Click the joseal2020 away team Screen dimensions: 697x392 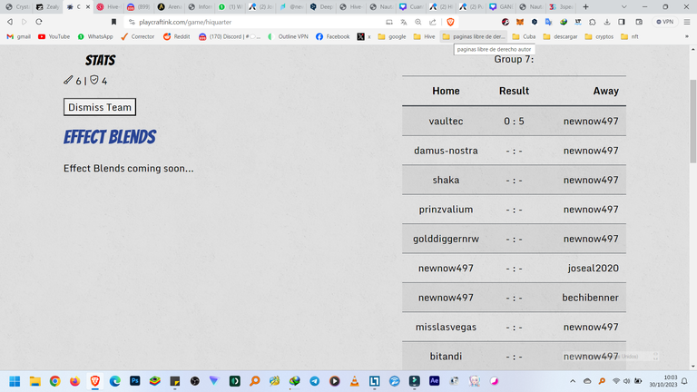(x=593, y=268)
